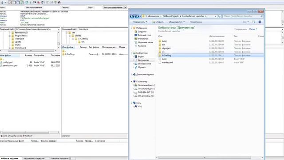The height and width of the screenshot is (160, 284).
Task: Toggle processing of the transfer queue
Action: [31, 2]
